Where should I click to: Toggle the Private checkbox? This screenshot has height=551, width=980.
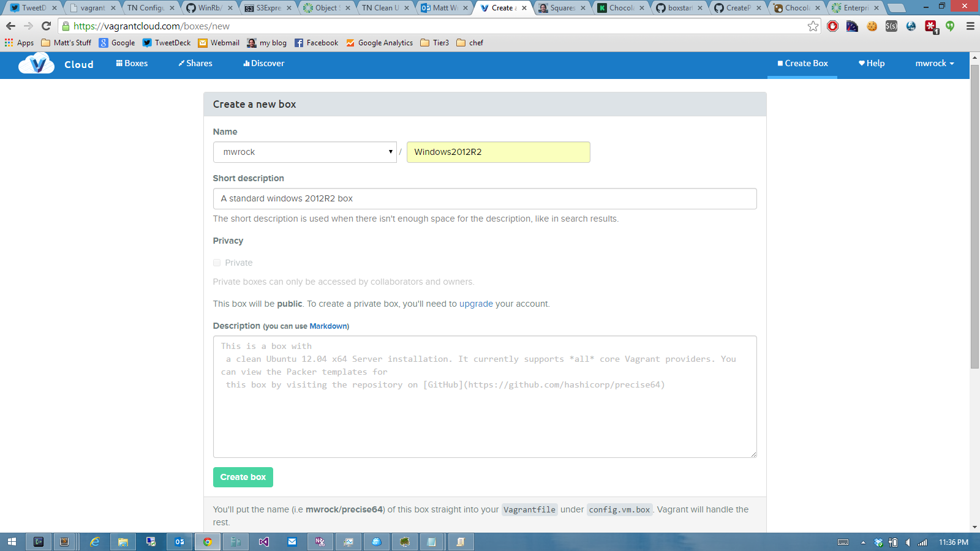point(217,263)
